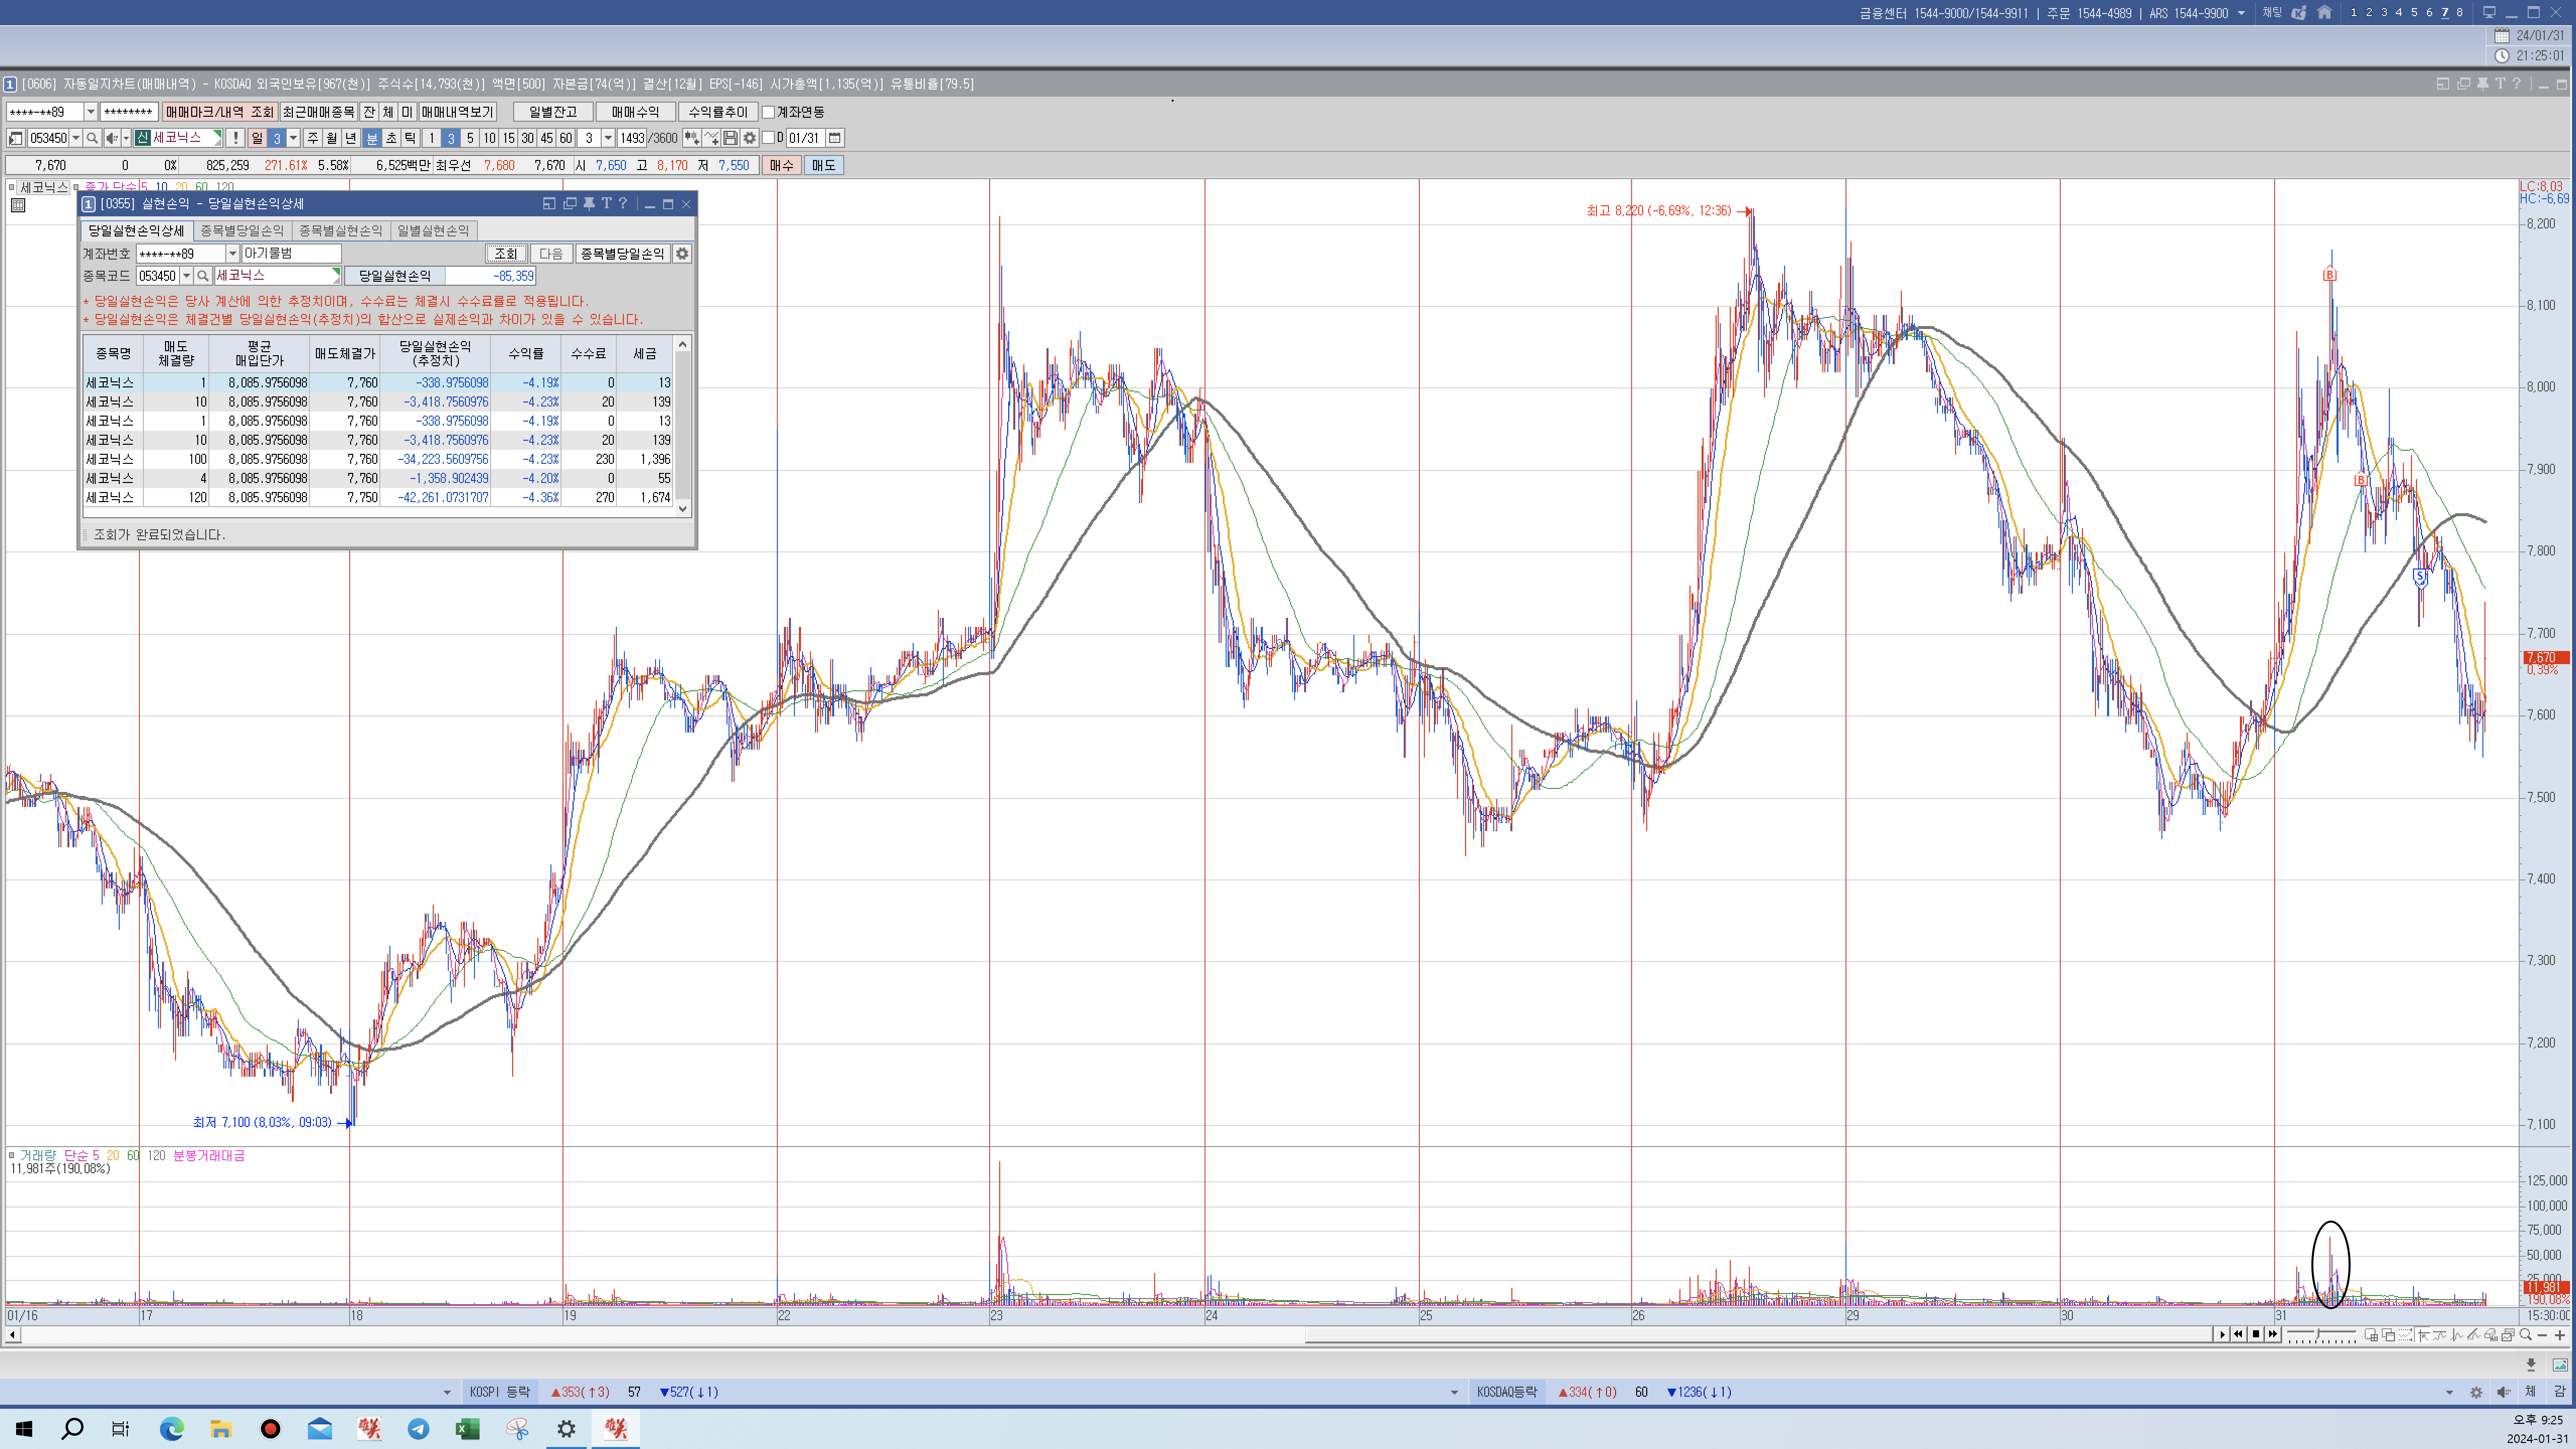The image size is (2576, 1449).
Task: Open the 수익률추이 button
Action: [718, 112]
